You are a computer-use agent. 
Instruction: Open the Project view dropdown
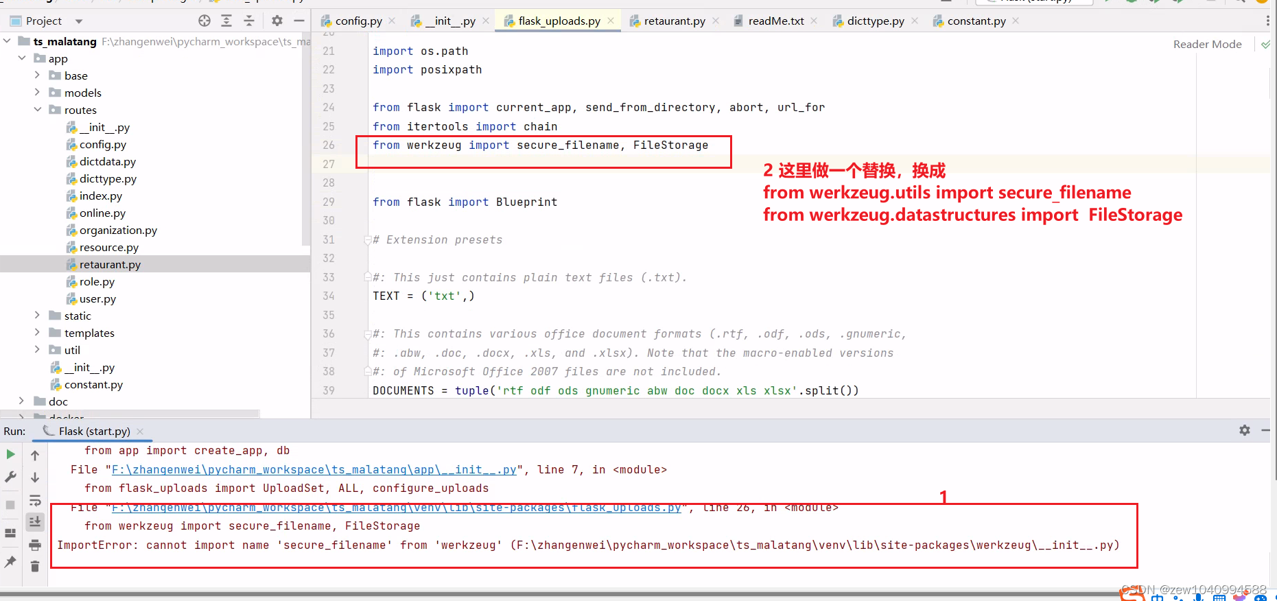(79, 21)
